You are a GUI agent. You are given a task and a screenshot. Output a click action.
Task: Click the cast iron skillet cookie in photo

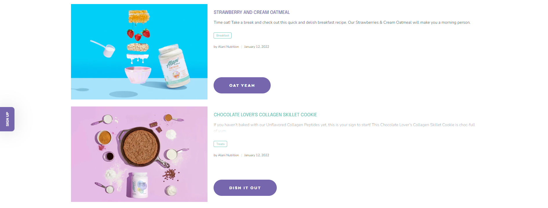(140, 146)
